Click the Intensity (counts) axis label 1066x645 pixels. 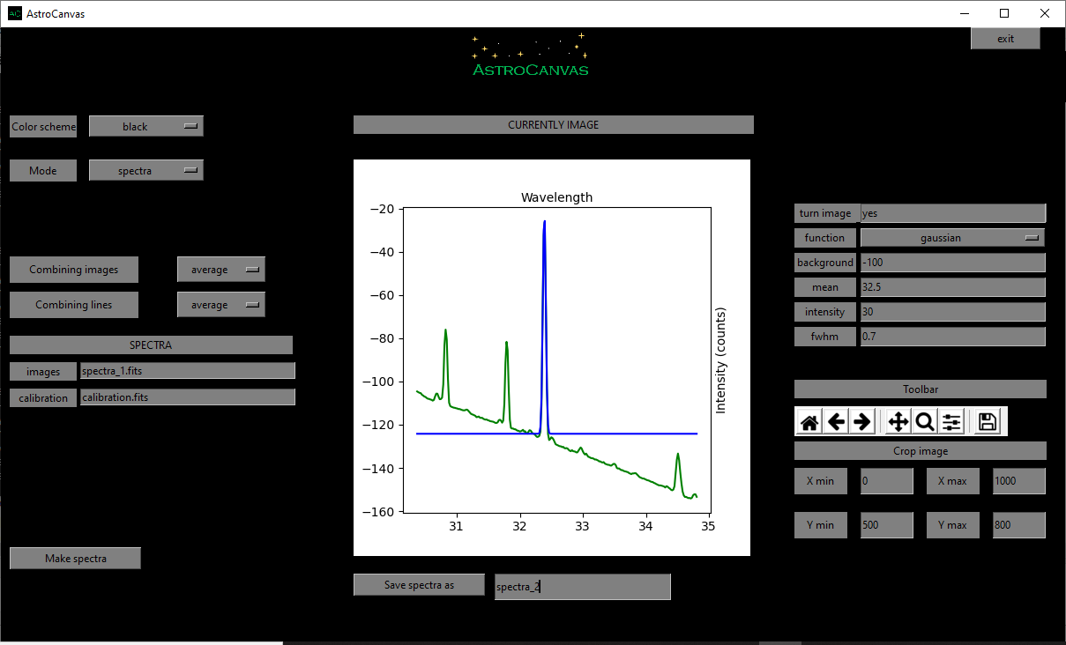(720, 360)
